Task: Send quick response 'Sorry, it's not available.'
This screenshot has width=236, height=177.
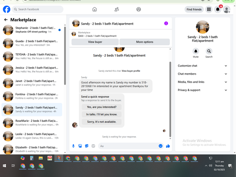Action: click(x=101, y=122)
